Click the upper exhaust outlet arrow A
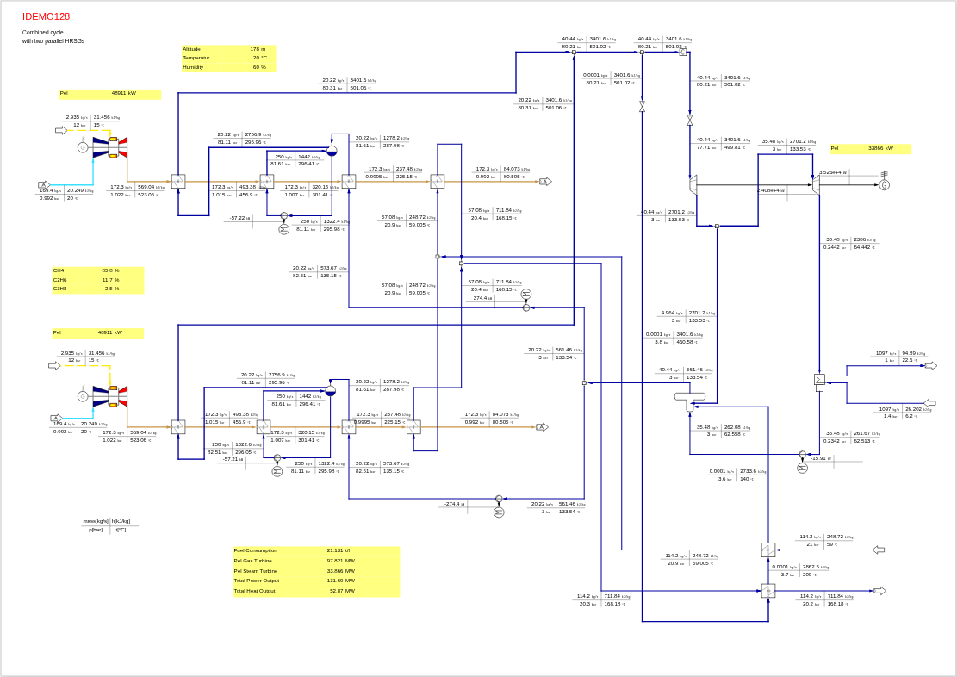 [x=544, y=182]
